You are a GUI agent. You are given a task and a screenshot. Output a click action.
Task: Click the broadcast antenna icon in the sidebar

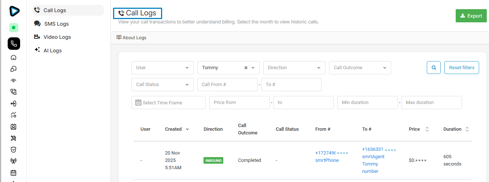click(x=14, y=161)
